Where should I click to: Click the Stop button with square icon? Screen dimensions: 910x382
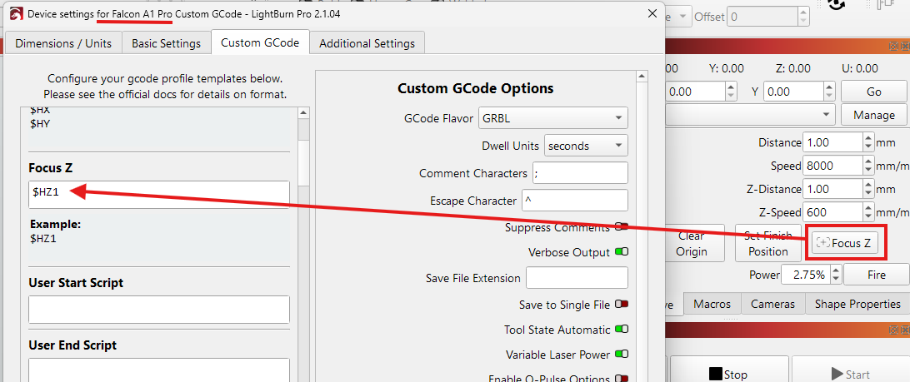point(728,374)
